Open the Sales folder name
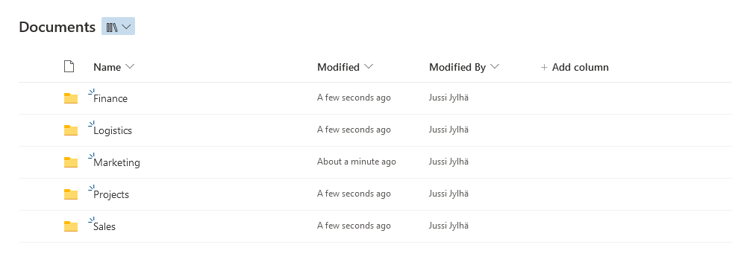732x271 pixels. pyautogui.click(x=104, y=226)
